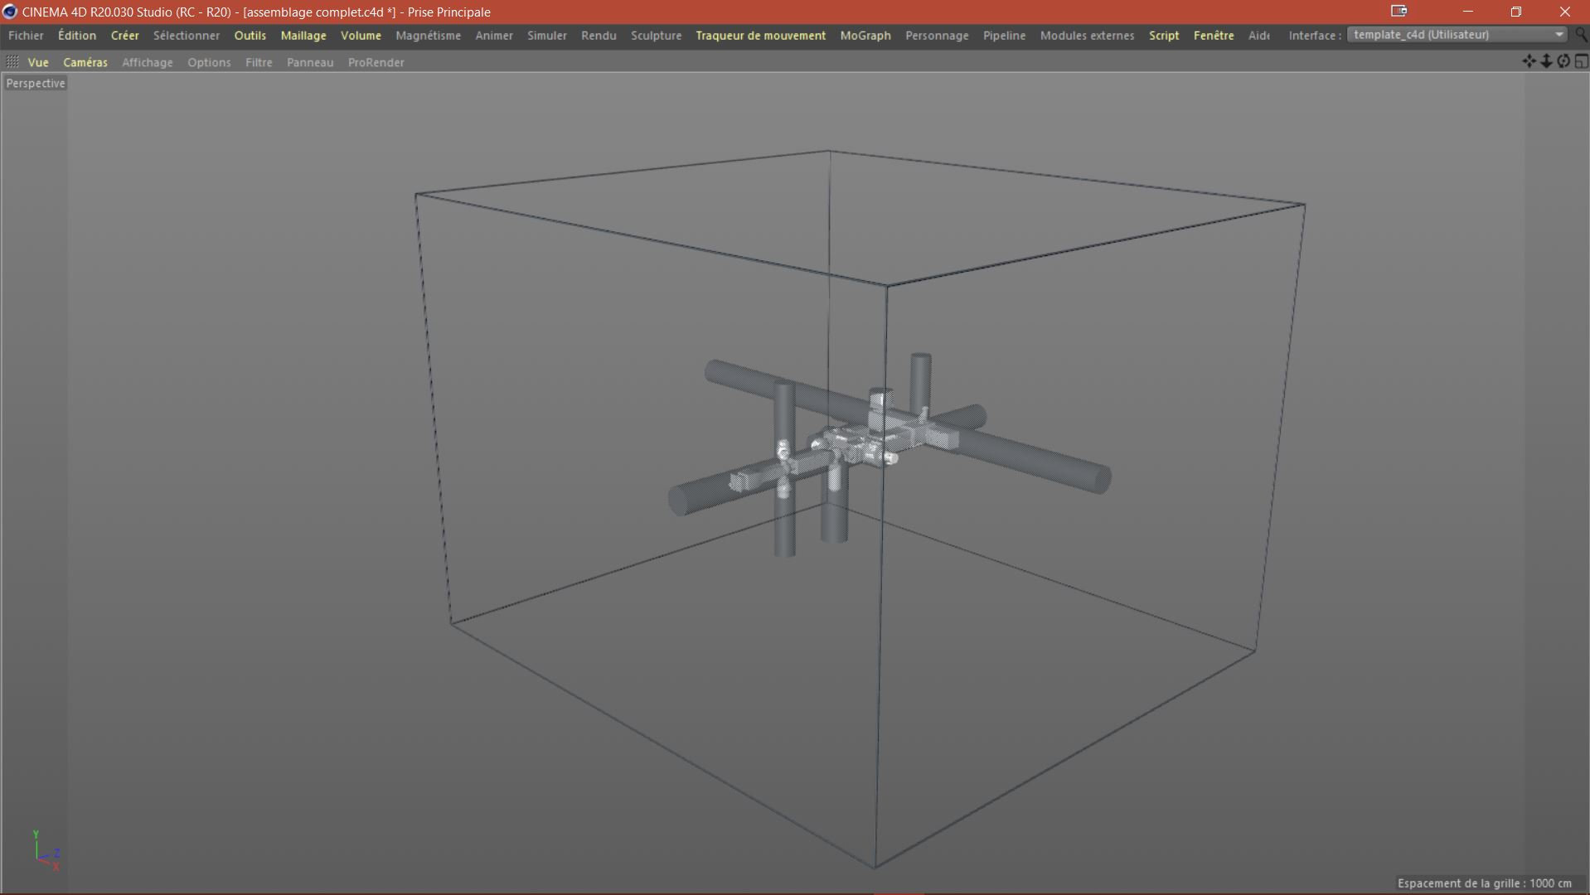Restore down the Cinema 4D window

[x=1515, y=12]
